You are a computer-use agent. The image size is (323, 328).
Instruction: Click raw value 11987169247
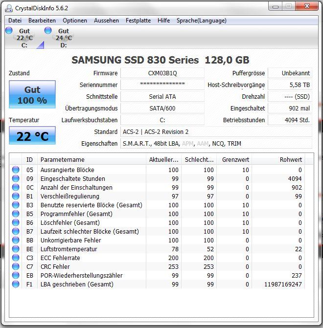tap(283, 284)
